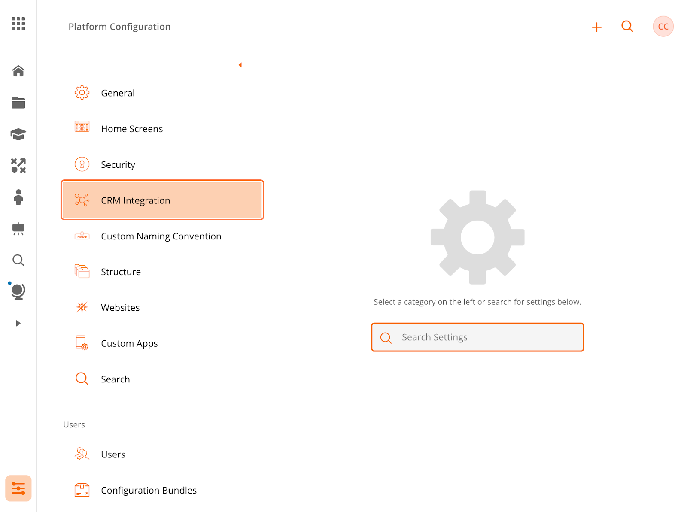Viewport: 687px width, 512px height.
Task: Click the presentation board sidebar icon
Action: click(x=18, y=229)
